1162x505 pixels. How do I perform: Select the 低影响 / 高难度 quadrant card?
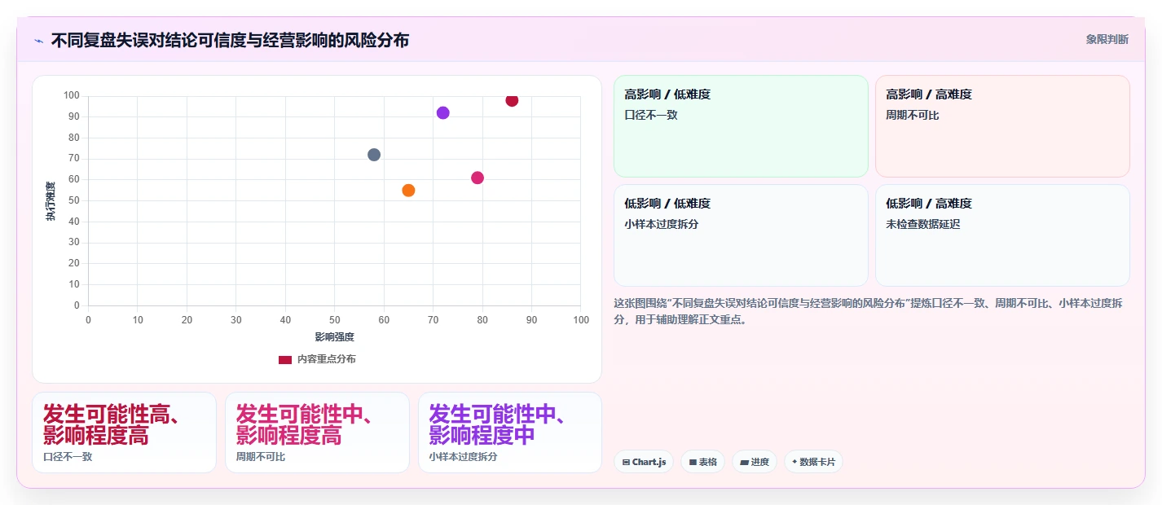[1002, 235]
